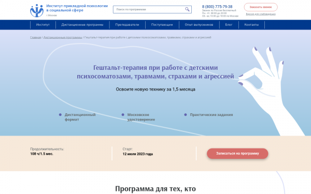Screen dimensions: 311x194
Task: Click 'Программа для тех, кто' heading
Action: 155,189
